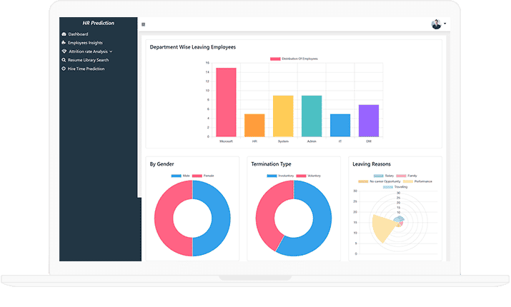This screenshot has height=307, width=511.
Task: Click the HR Prediction title link
Action: [98, 23]
